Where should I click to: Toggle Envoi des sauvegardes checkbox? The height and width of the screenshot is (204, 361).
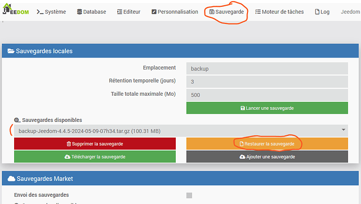(189, 195)
